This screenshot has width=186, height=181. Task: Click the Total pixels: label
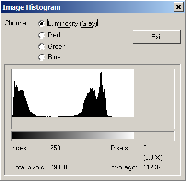(x=28, y=167)
